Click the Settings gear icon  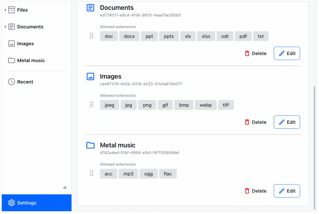click(11, 203)
